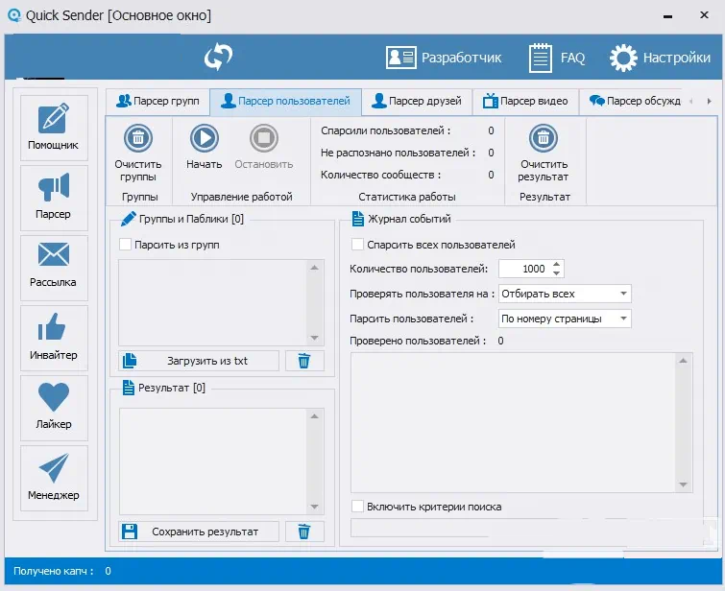Open Настройки gear settings

(660, 58)
